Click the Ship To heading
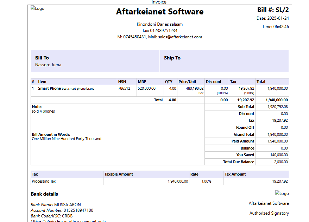This screenshot has height=222, width=309. pos(172,58)
